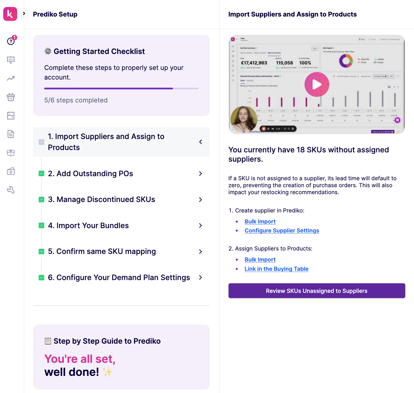This screenshot has height=393, width=414.
Task: Open the wrench settings sidebar icon
Action: tap(11, 190)
